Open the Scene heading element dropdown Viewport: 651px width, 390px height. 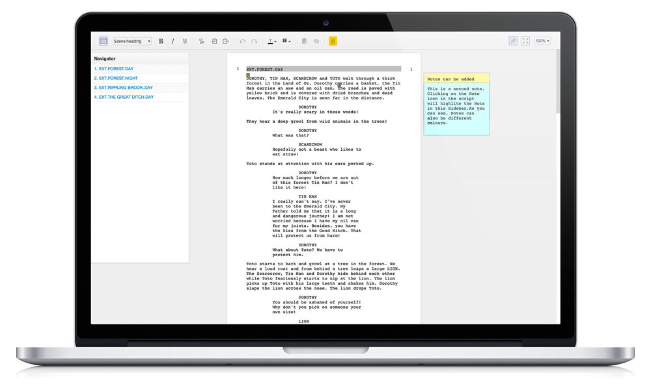click(x=132, y=41)
